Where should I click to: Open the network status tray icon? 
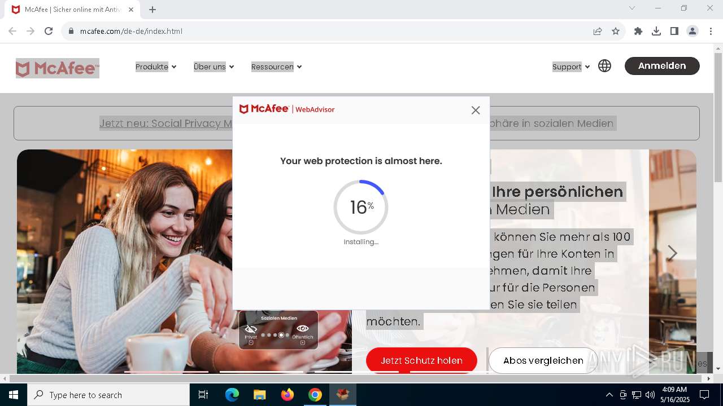(x=637, y=395)
